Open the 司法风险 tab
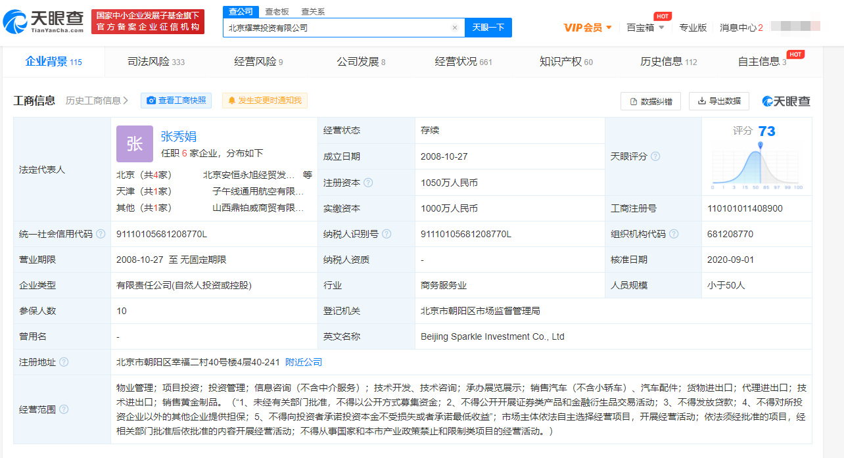This screenshot has height=458, width=844. 156,62
